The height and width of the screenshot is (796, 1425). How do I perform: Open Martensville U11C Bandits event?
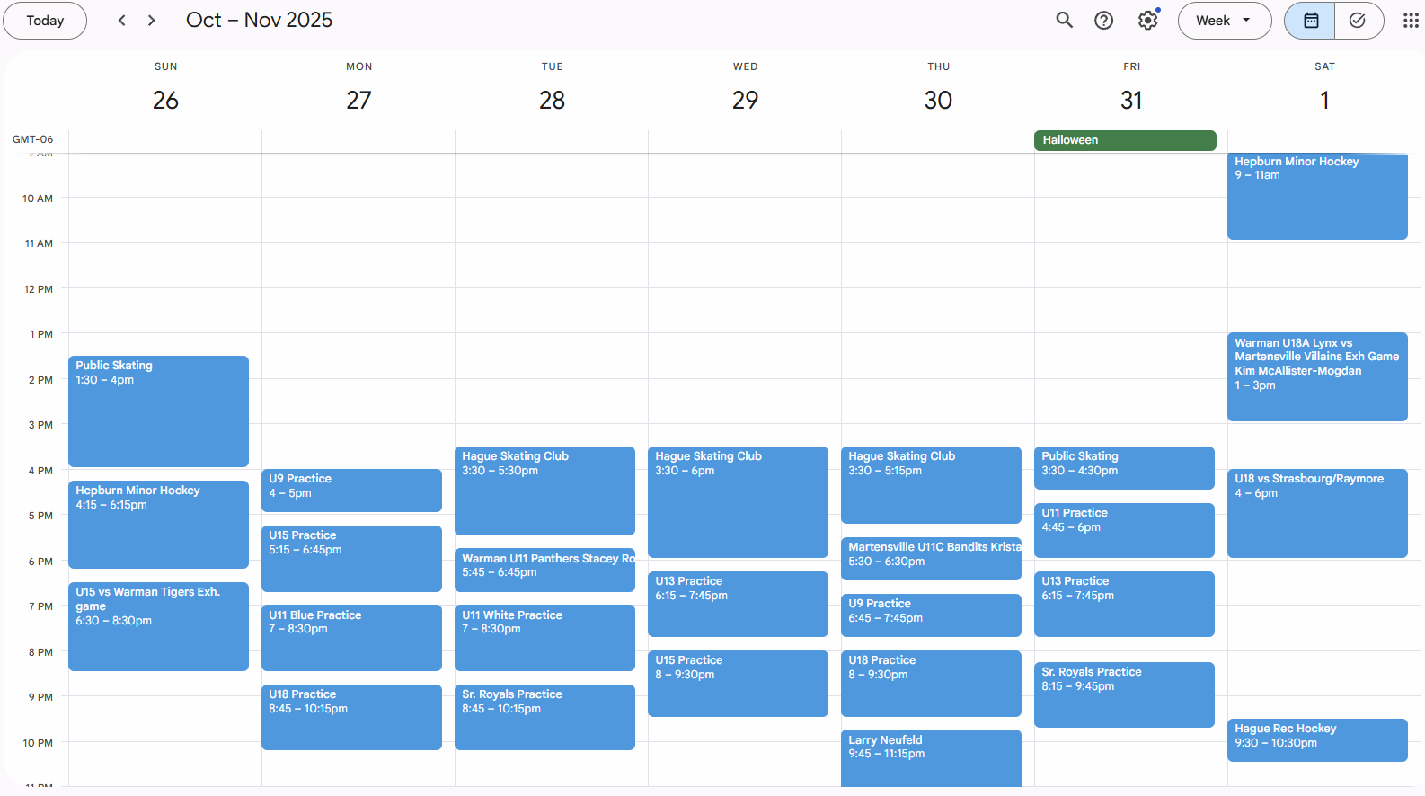tap(930, 558)
